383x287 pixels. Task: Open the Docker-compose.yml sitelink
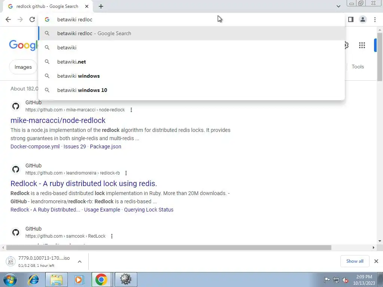35,146
